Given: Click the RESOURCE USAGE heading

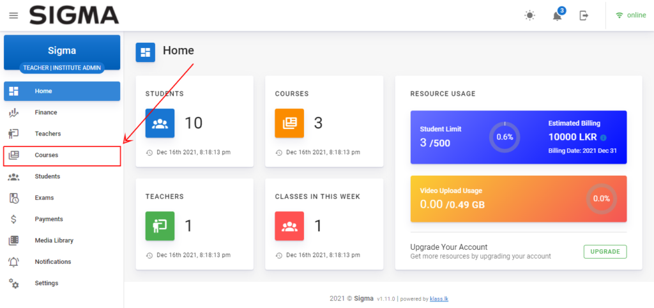Looking at the screenshot, I should [x=443, y=94].
